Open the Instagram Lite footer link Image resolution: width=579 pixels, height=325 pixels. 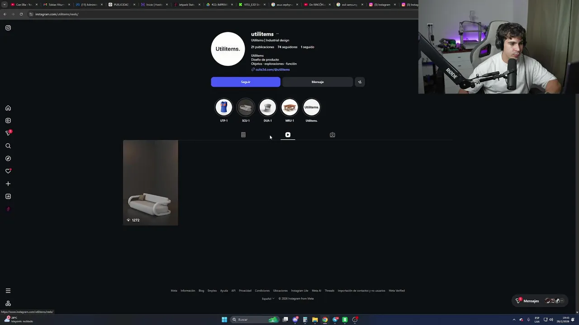tap(300, 291)
